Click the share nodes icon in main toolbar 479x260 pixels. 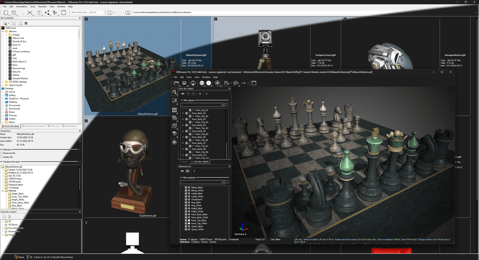[47, 12]
